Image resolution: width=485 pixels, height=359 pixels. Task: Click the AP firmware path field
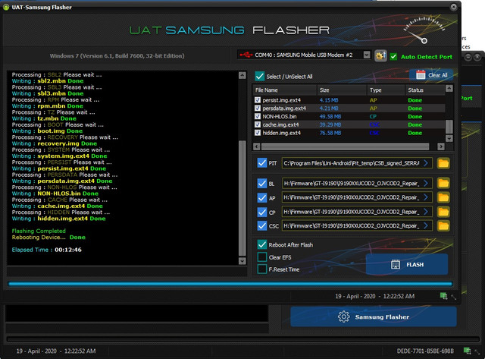[357, 197]
